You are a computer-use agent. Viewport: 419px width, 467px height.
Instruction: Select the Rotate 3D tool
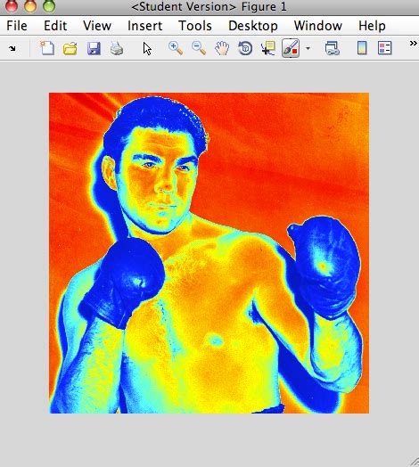pos(245,48)
